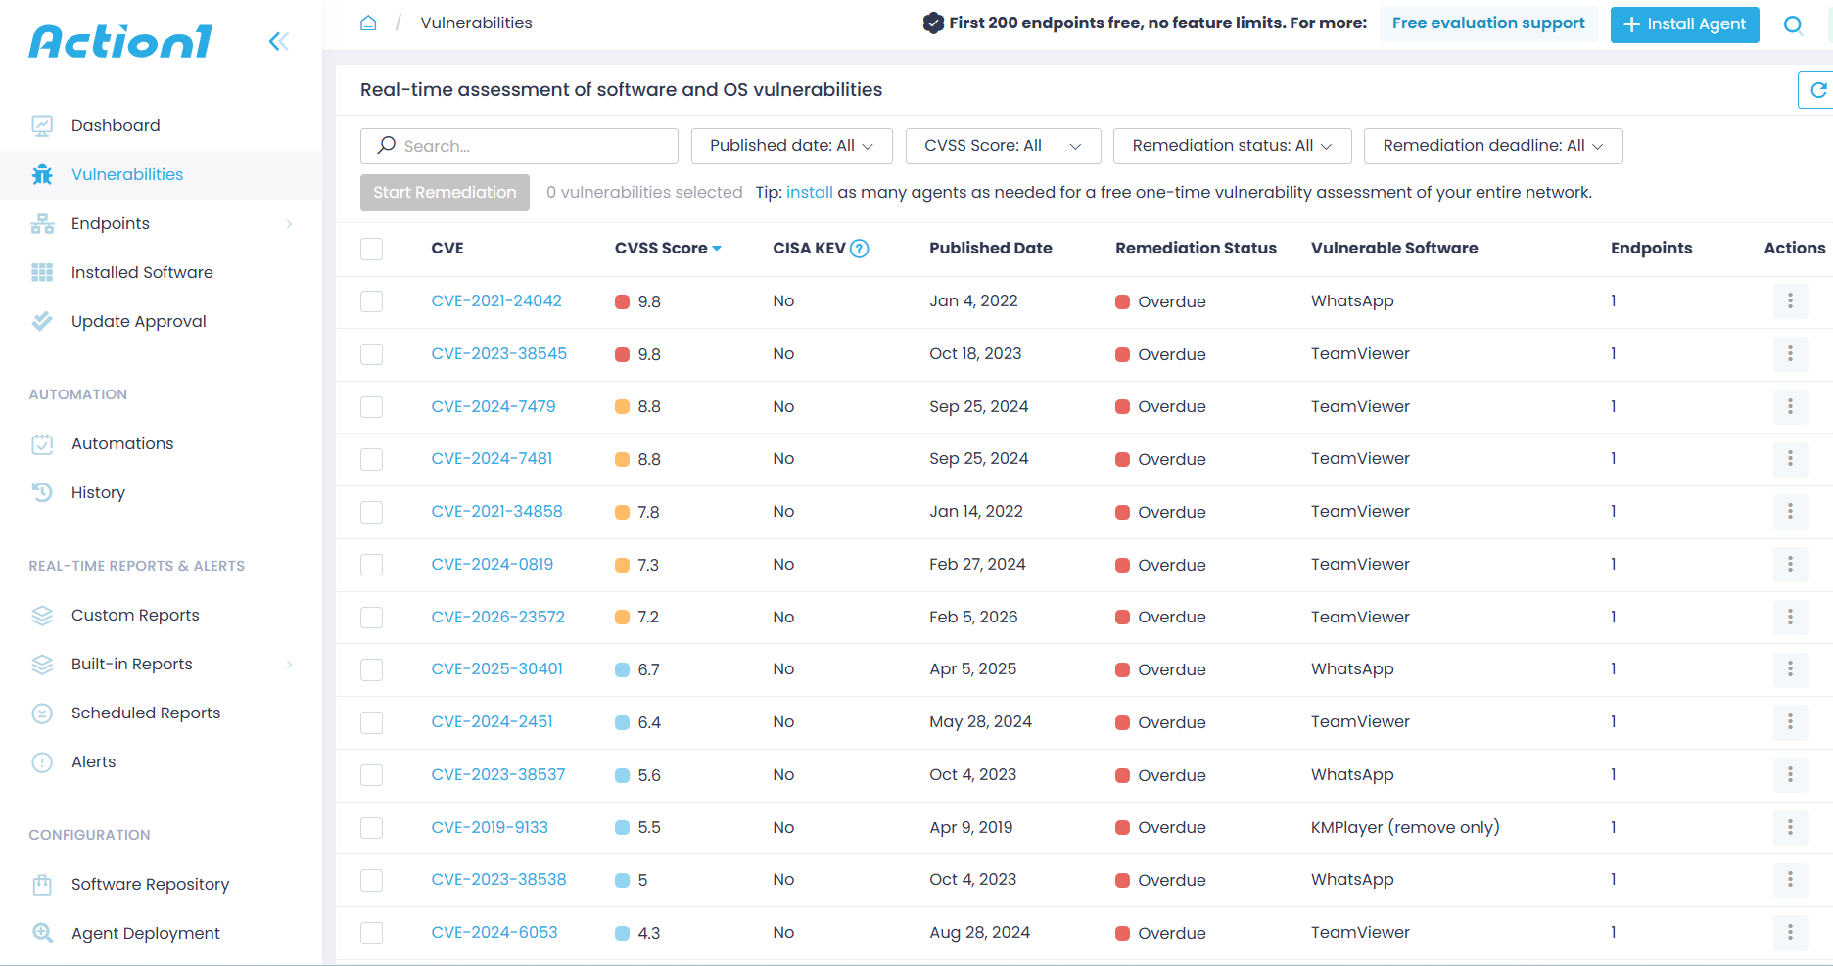Viewport: 1833px width, 966px height.
Task: Click the home icon in the breadcrumb
Action: [368, 23]
